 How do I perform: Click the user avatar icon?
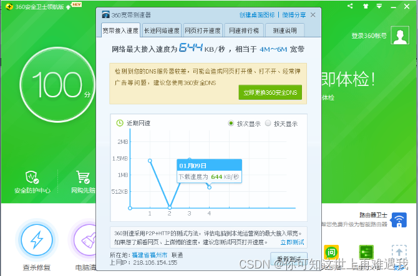click(x=400, y=35)
